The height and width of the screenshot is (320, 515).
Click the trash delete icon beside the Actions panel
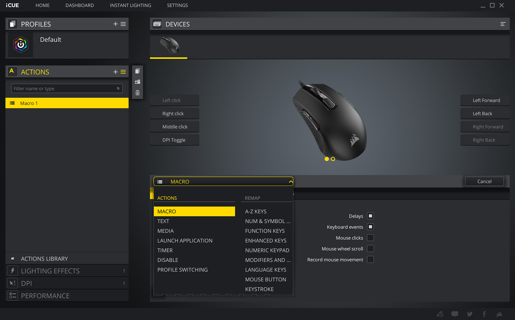pyautogui.click(x=138, y=93)
